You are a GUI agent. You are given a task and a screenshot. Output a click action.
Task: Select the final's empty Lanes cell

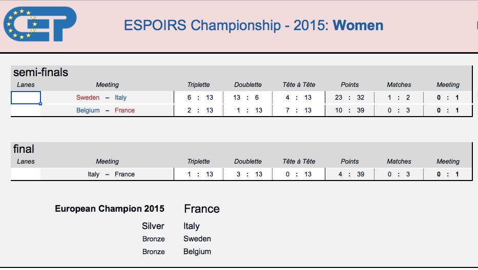26,174
